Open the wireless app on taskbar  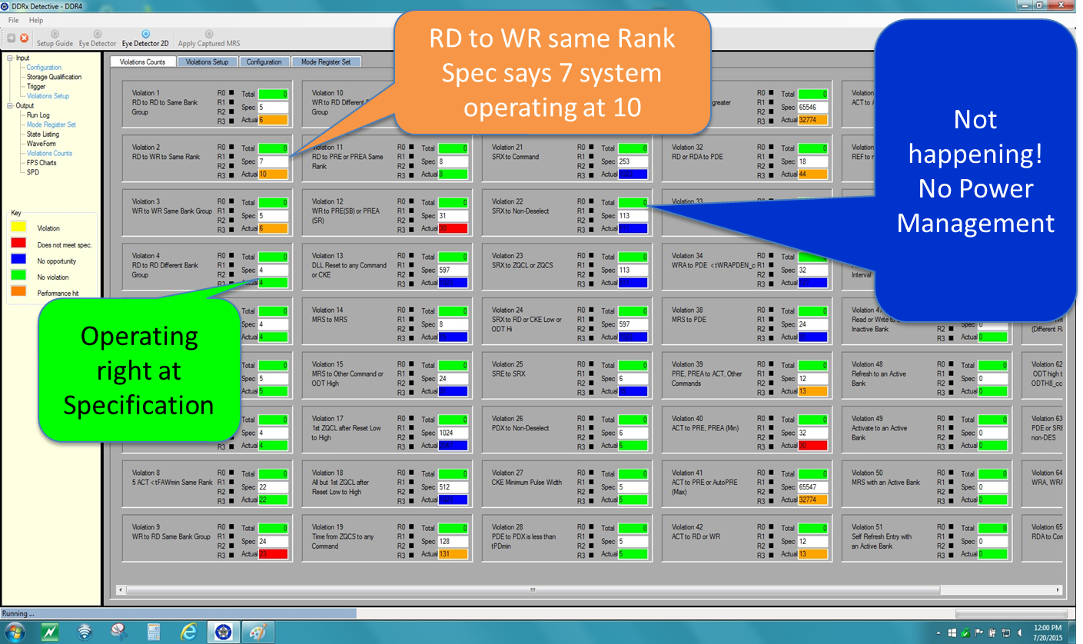tap(85, 632)
